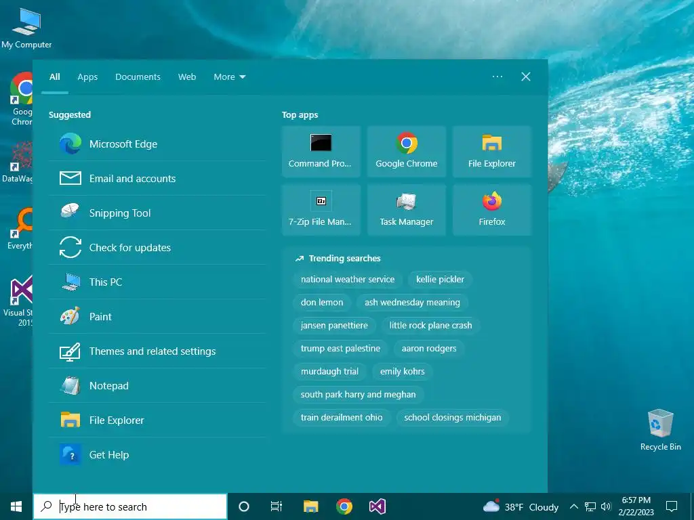
Task: Switch to the Web search tab
Action: 187,77
